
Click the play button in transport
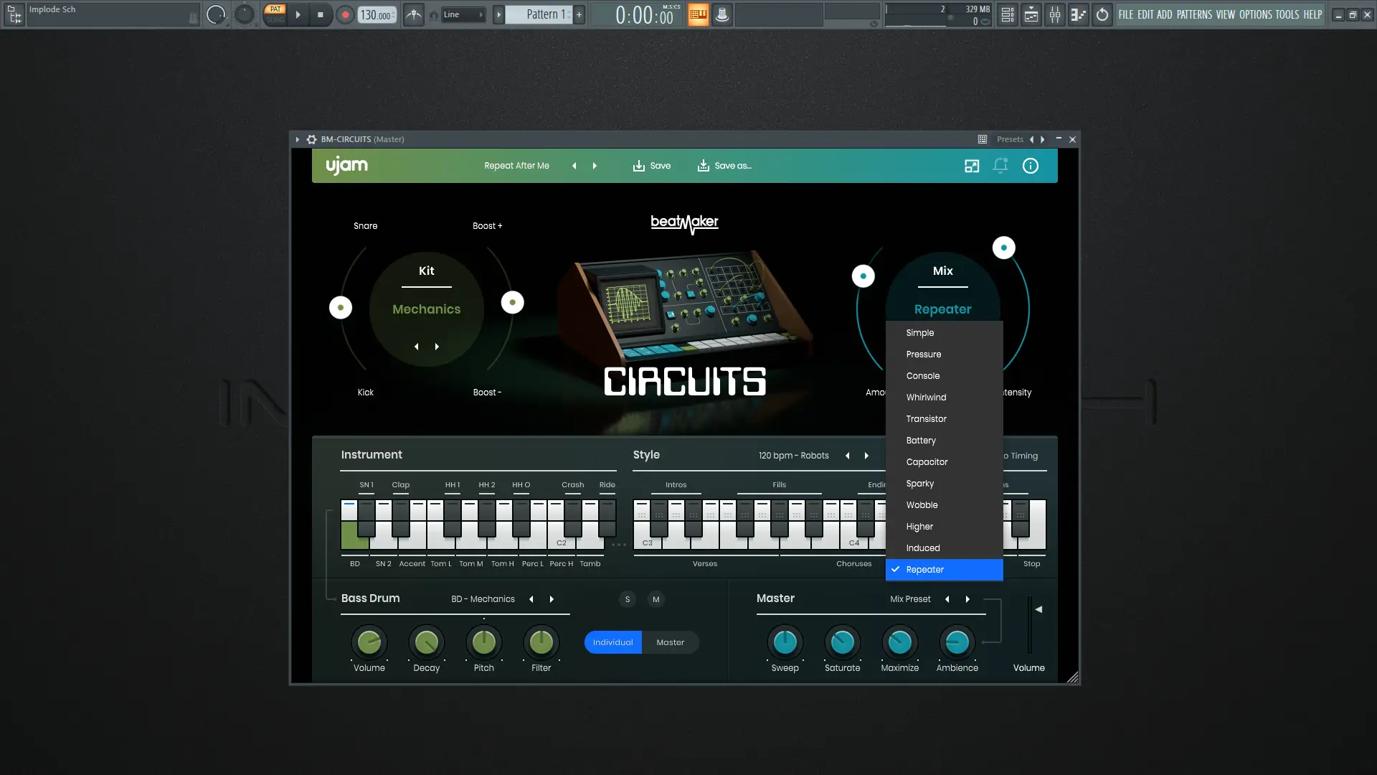coord(298,14)
